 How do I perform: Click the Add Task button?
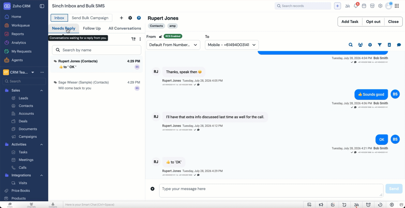(x=350, y=22)
